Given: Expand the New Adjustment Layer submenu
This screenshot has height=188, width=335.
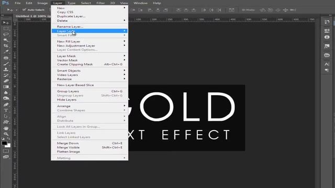Looking at the screenshot, I should [90, 45].
